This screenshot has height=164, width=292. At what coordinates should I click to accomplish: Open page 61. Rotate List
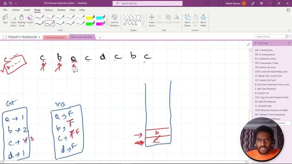261,93
